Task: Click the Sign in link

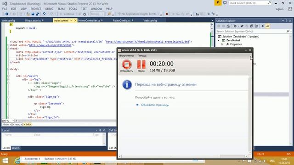Action: coord(279,9)
